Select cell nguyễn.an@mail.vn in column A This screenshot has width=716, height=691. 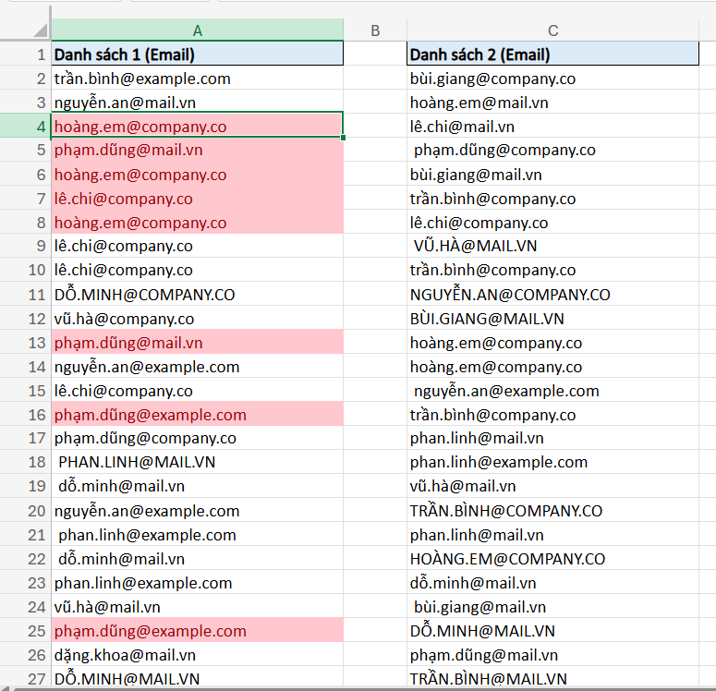[198, 103]
